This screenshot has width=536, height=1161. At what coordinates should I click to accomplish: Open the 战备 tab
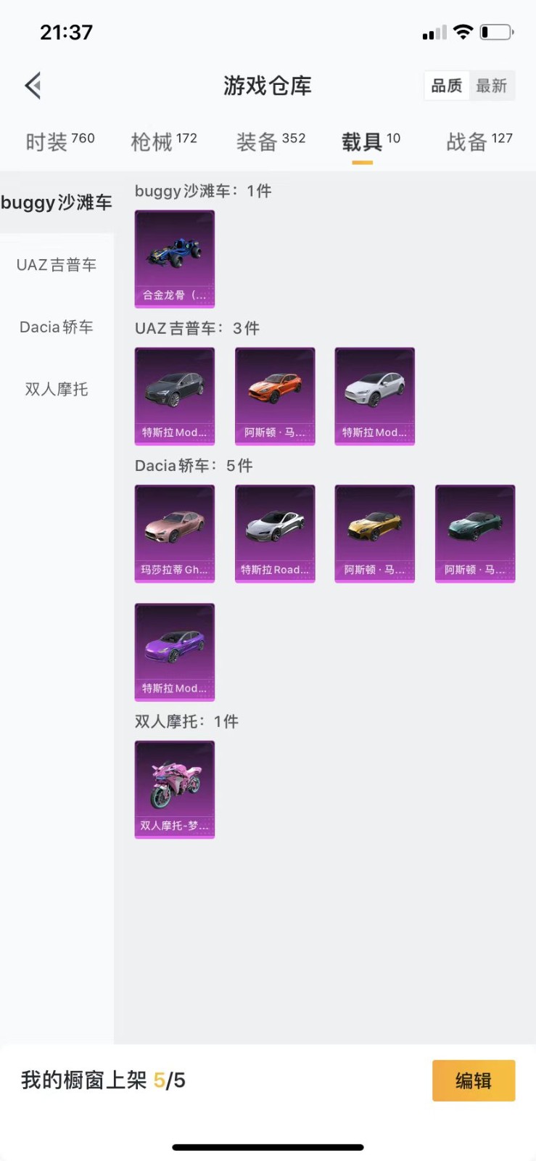pos(479,141)
